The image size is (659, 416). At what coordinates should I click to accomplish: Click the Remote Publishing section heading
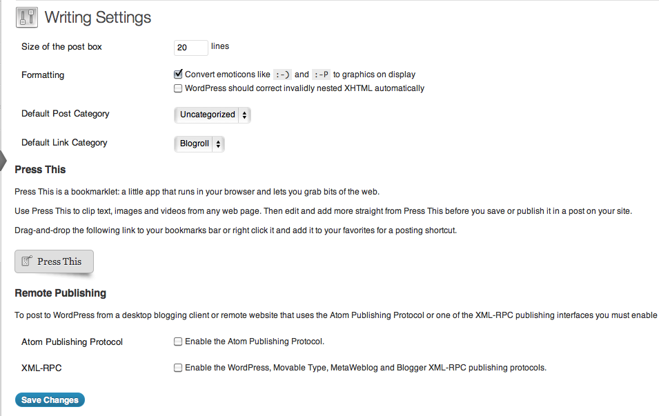coord(61,293)
